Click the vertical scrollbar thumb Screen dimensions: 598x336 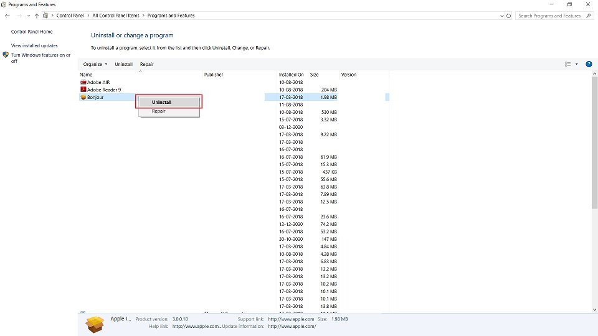coord(594,143)
